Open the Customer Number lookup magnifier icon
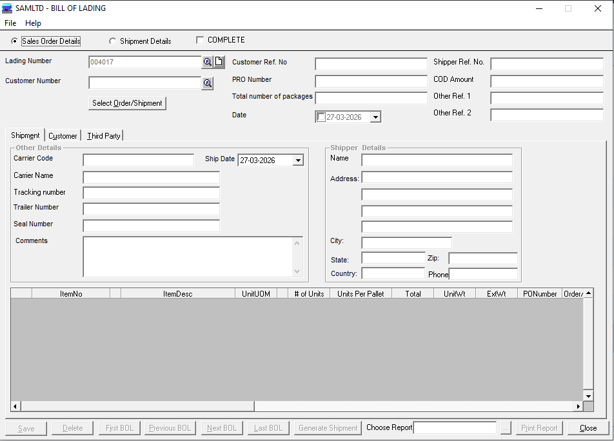Image resolution: width=614 pixels, height=441 pixels. pos(207,83)
